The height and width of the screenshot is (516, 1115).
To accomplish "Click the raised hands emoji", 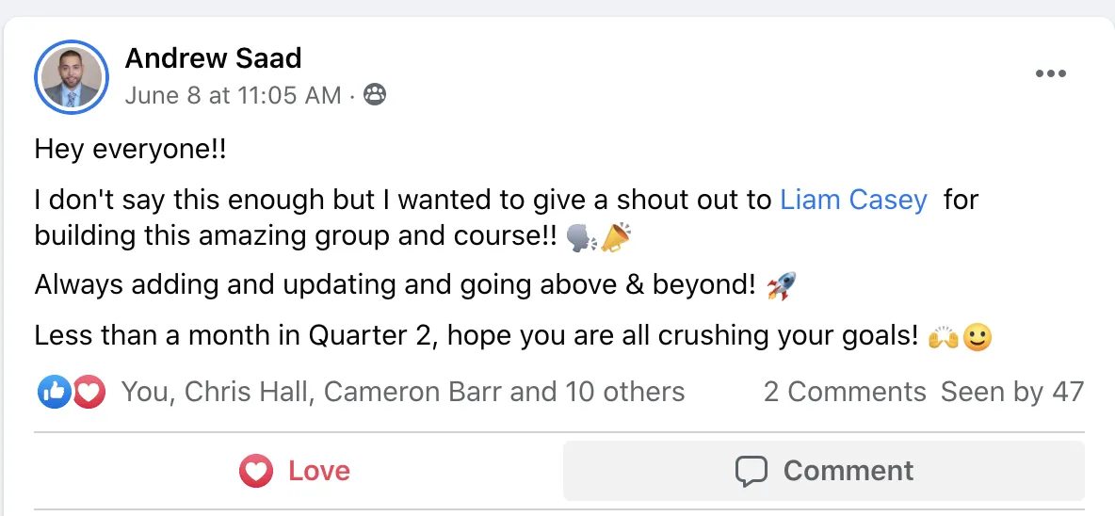I will click(x=943, y=336).
